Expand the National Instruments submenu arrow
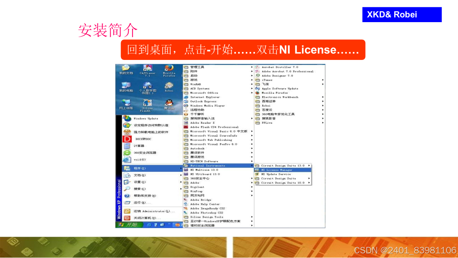The height and width of the screenshot is (258, 458). [x=252, y=166]
